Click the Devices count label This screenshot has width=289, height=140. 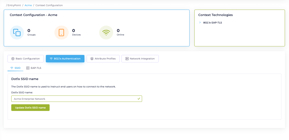76,35
